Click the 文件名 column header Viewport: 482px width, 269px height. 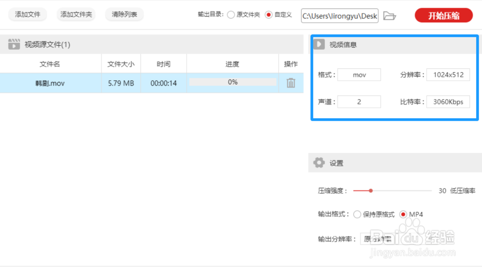[x=50, y=64]
